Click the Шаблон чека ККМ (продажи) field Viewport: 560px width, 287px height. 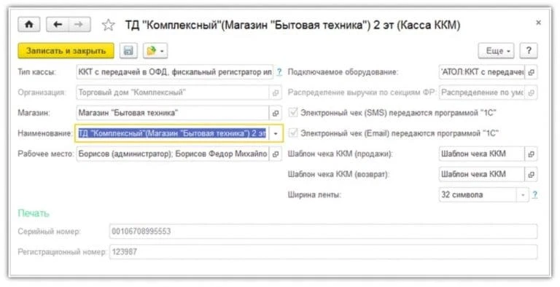[482, 154]
